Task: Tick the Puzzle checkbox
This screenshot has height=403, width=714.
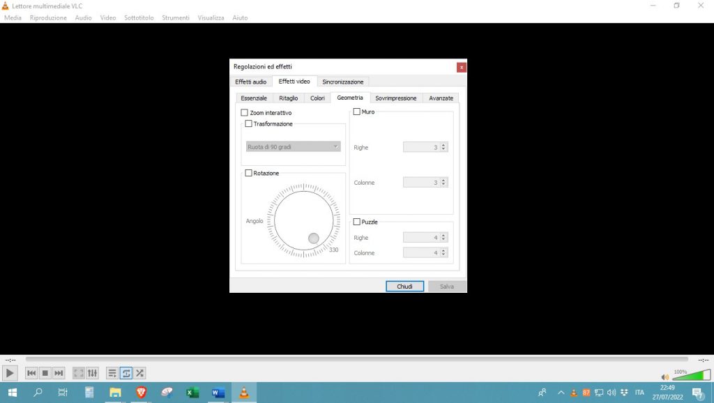Action: click(x=357, y=222)
